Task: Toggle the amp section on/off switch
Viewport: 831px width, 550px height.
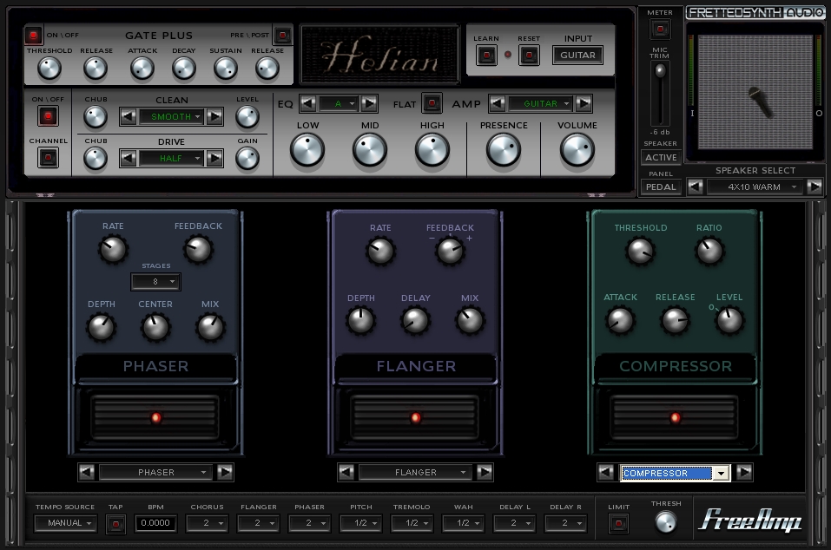Action: [48, 116]
